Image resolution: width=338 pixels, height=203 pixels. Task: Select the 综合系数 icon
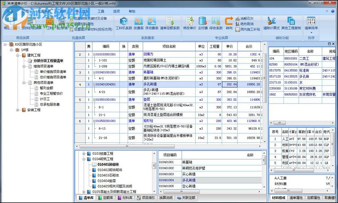[216, 21]
